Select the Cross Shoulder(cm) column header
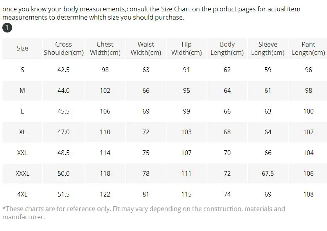 [x=63, y=49]
